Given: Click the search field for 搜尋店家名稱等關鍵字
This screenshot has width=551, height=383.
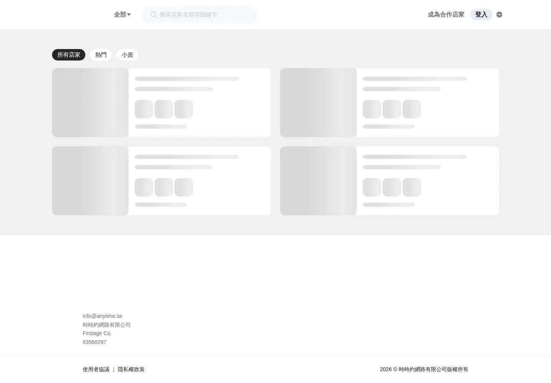Looking at the screenshot, I should (x=199, y=15).
